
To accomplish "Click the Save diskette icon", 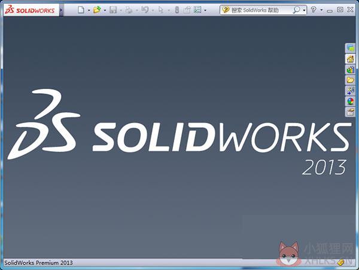I will click(x=113, y=10).
